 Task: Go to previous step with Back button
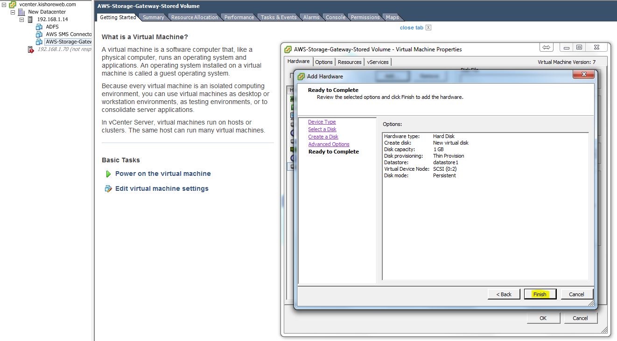coord(504,294)
